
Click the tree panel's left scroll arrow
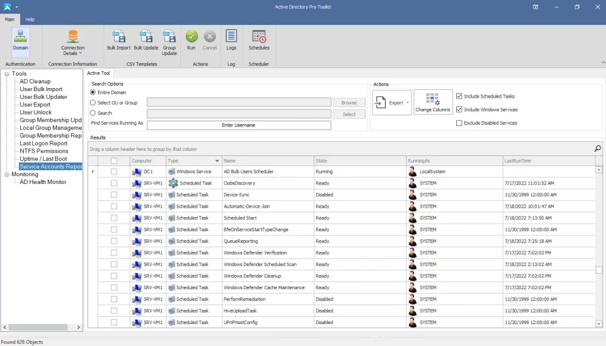[5, 327]
